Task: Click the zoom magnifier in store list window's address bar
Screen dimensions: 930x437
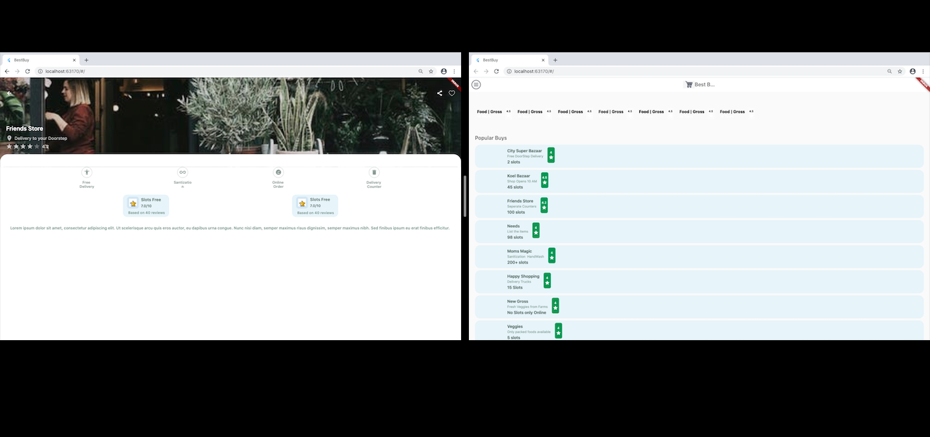Action: click(889, 71)
